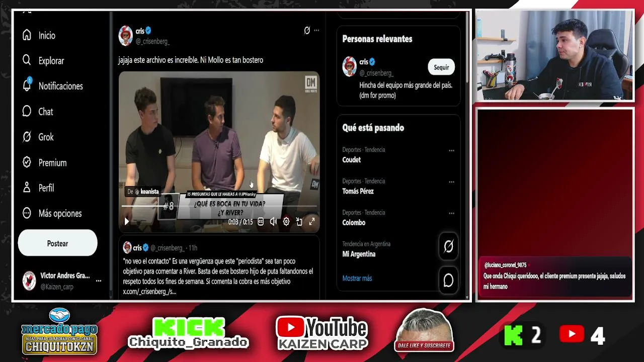Click the Mercado Pago logo in overlay

[x=59, y=331]
